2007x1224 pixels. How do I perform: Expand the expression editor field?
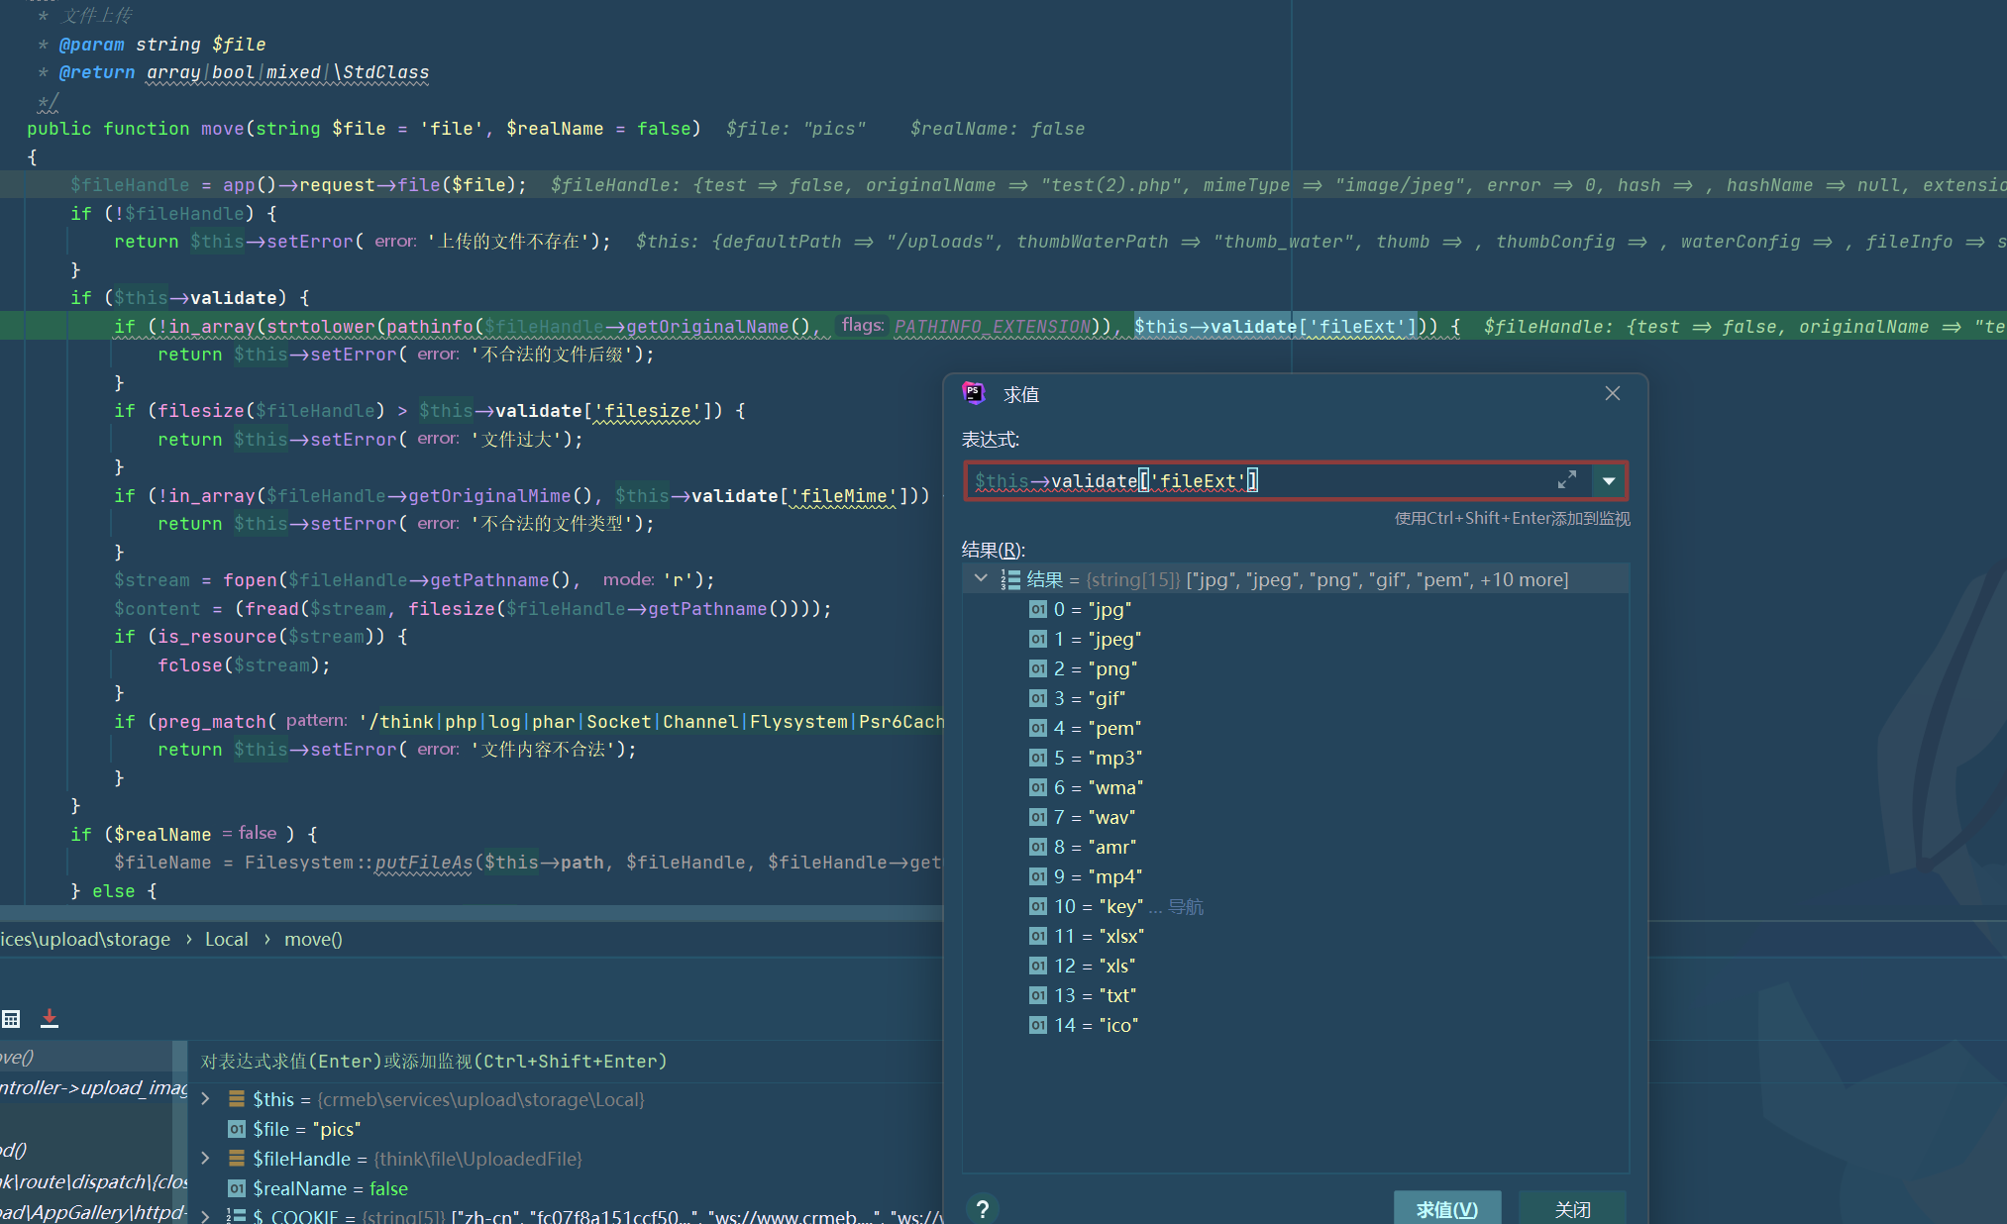tap(1566, 480)
